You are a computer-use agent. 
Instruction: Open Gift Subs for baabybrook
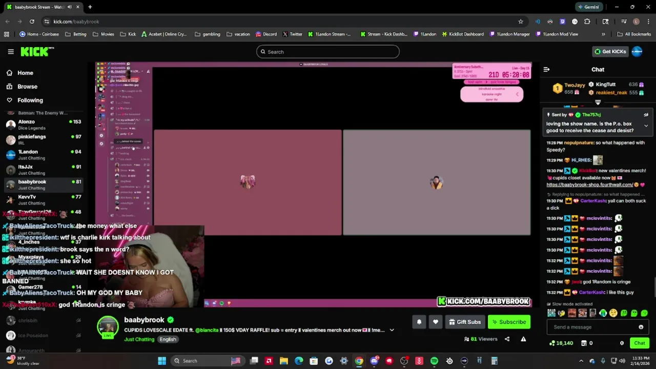coord(465,322)
